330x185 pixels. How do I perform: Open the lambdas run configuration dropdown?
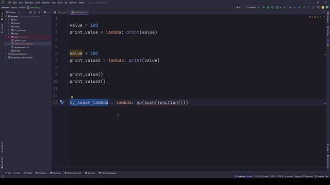coord(252,7)
